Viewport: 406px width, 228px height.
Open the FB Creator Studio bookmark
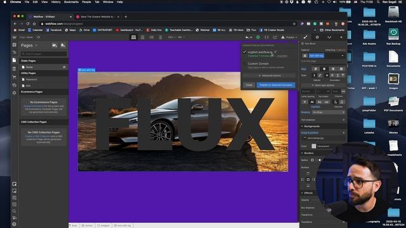click(x=272, y=30)
